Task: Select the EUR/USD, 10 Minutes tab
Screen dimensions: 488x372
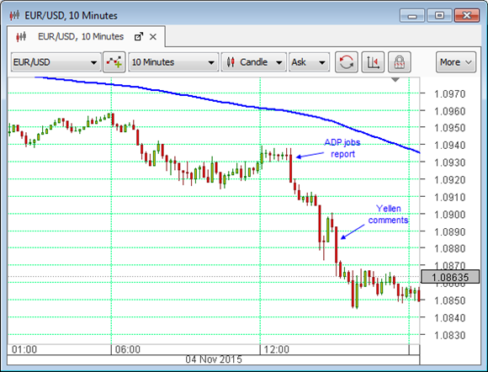Action: pyautogui.click(x=86, y=37)
